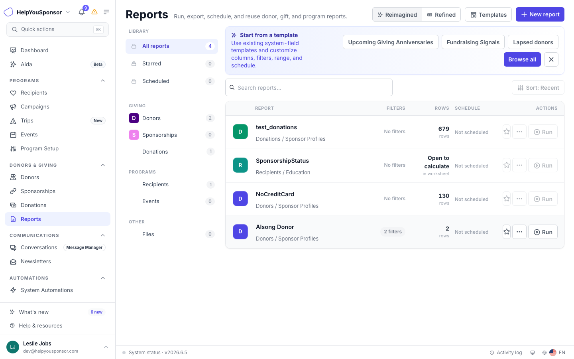The image size is (574, 359).
Task: Open Starred reports list
Action: coord(172,64)
